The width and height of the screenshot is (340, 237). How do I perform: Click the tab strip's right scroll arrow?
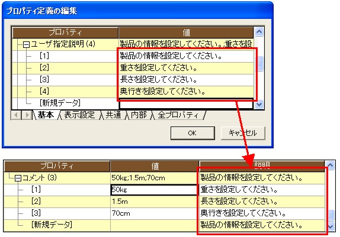(27, 115)
